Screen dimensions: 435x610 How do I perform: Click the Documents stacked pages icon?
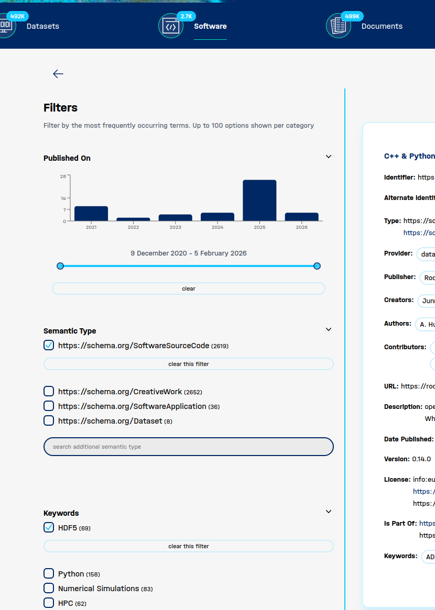click(339, 25)
